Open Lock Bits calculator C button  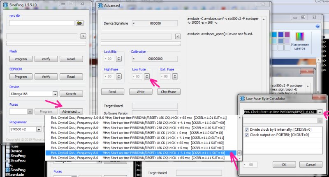[x=118, y=59]
